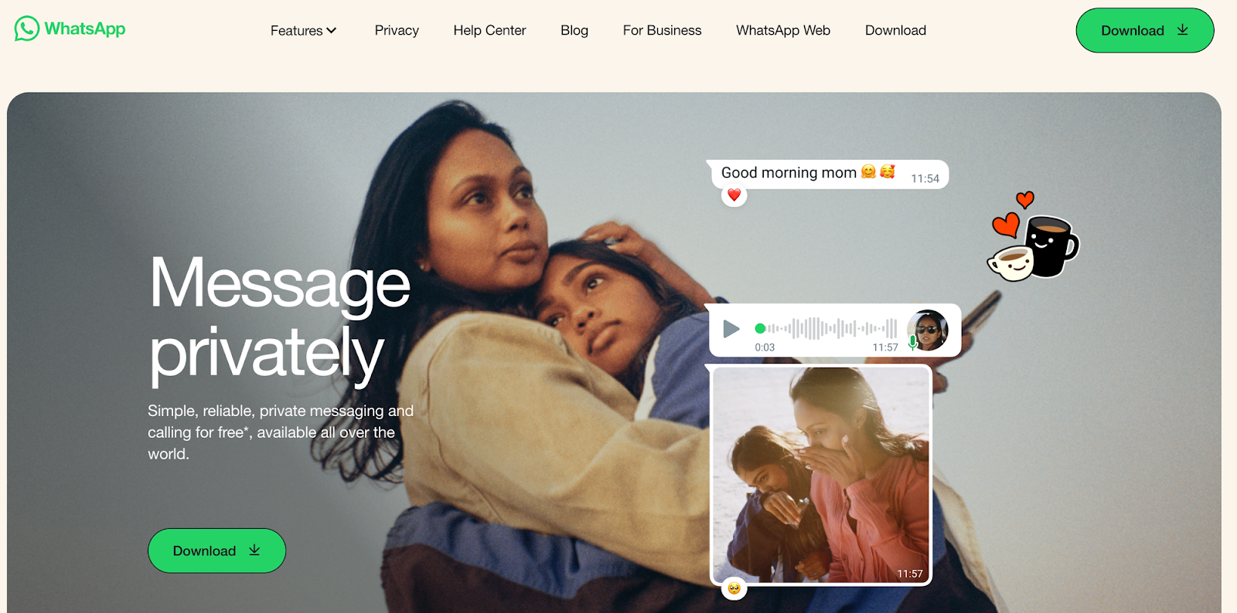Open the Features menu
The image size is (1237, 613).
coord(303,31)
